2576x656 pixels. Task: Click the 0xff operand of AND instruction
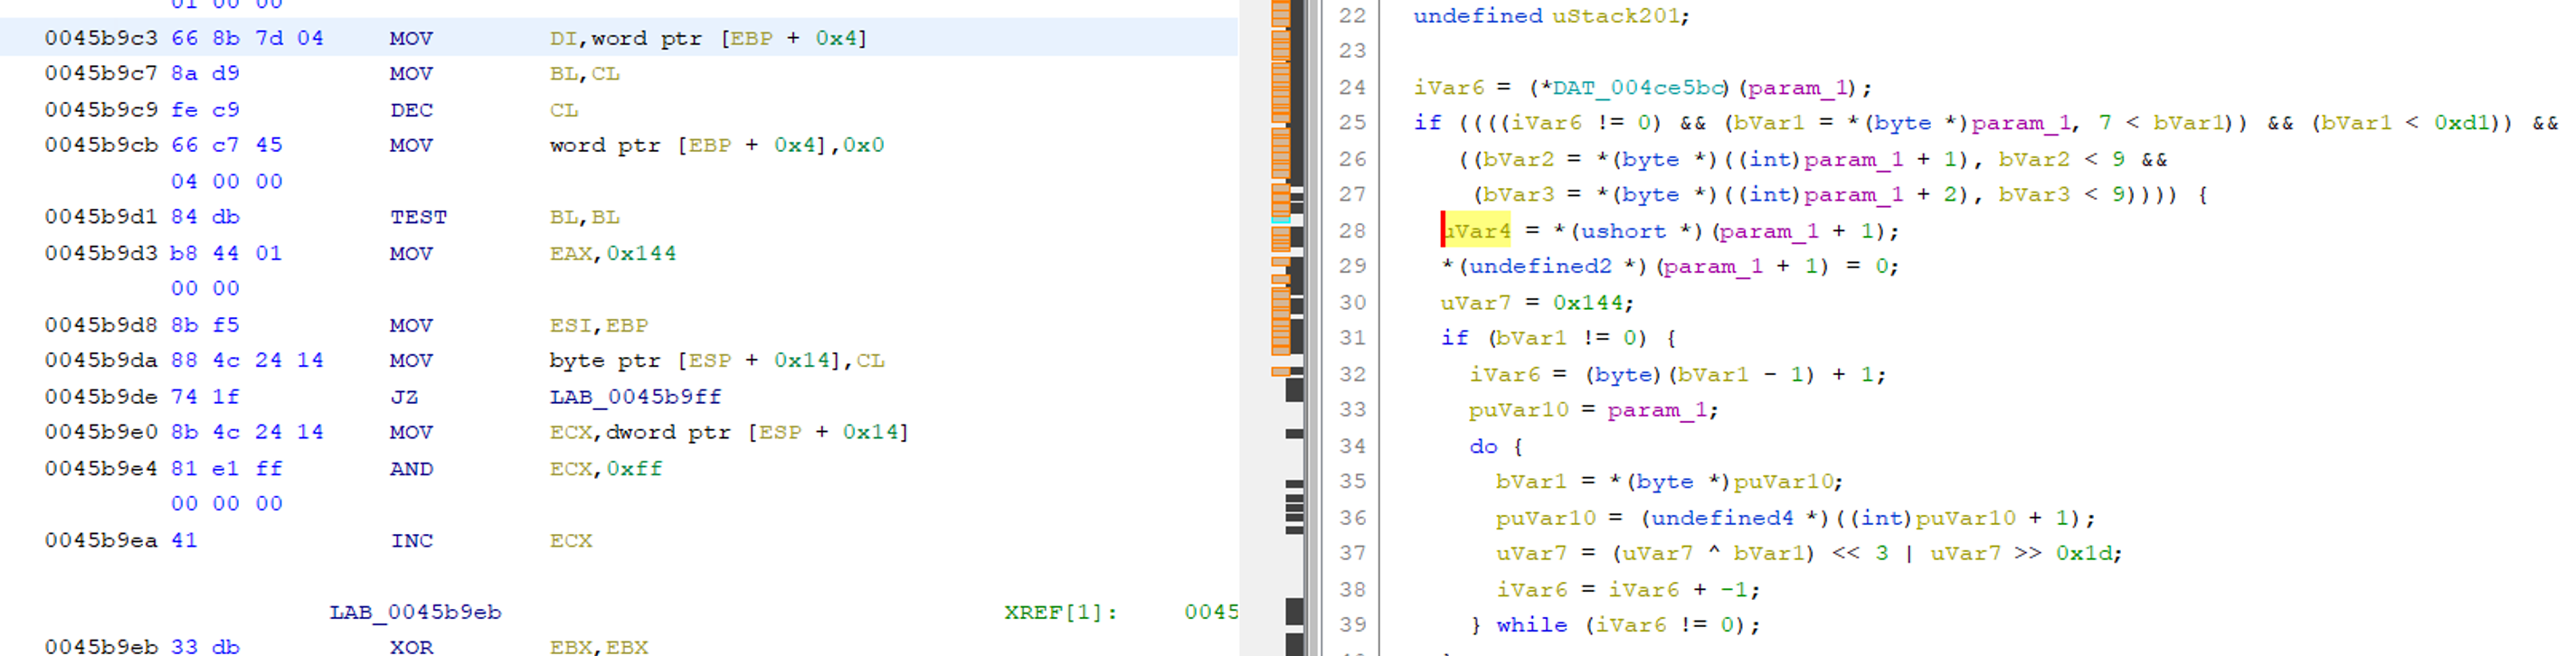click(634, 468)
